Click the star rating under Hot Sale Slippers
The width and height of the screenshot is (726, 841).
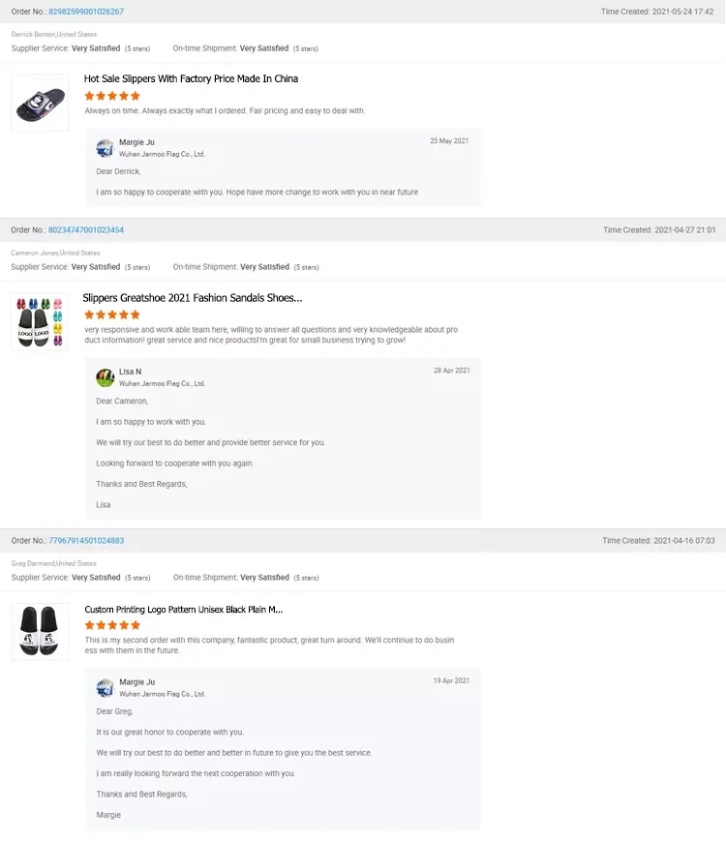(x=112, y=96)
